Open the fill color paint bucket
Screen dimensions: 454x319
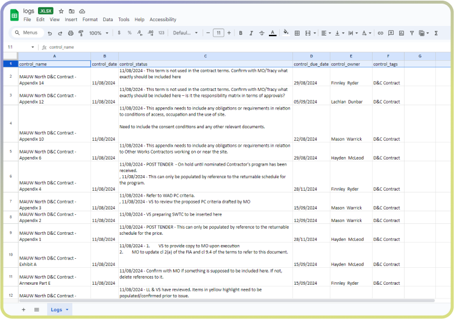tap(286, 33)
